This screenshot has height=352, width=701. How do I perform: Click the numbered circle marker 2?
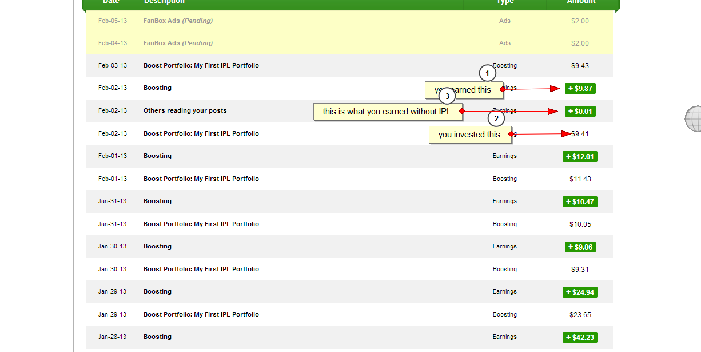coord(496,118)
